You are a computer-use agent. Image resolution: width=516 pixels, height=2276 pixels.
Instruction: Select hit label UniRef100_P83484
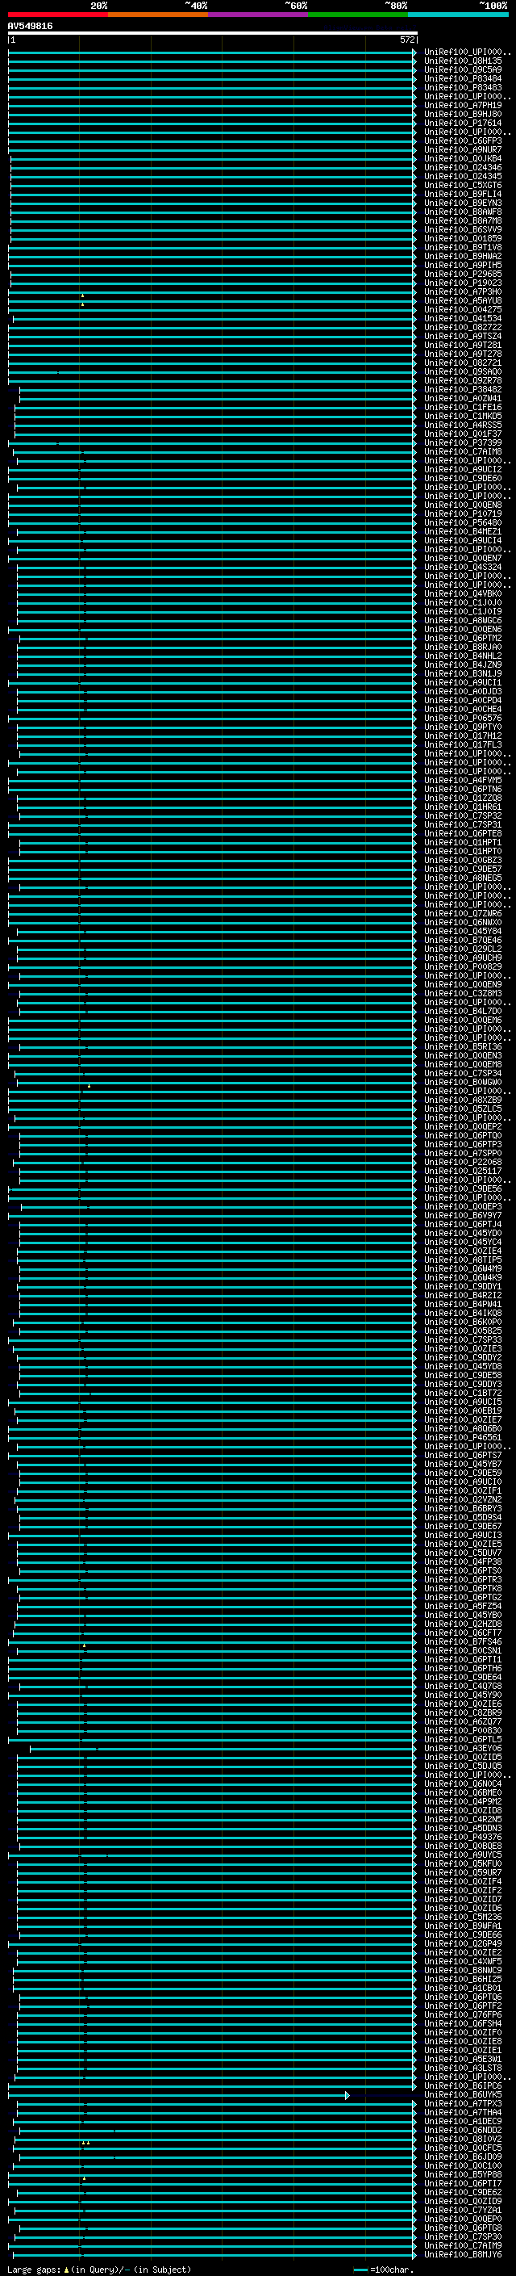point(463,78)
